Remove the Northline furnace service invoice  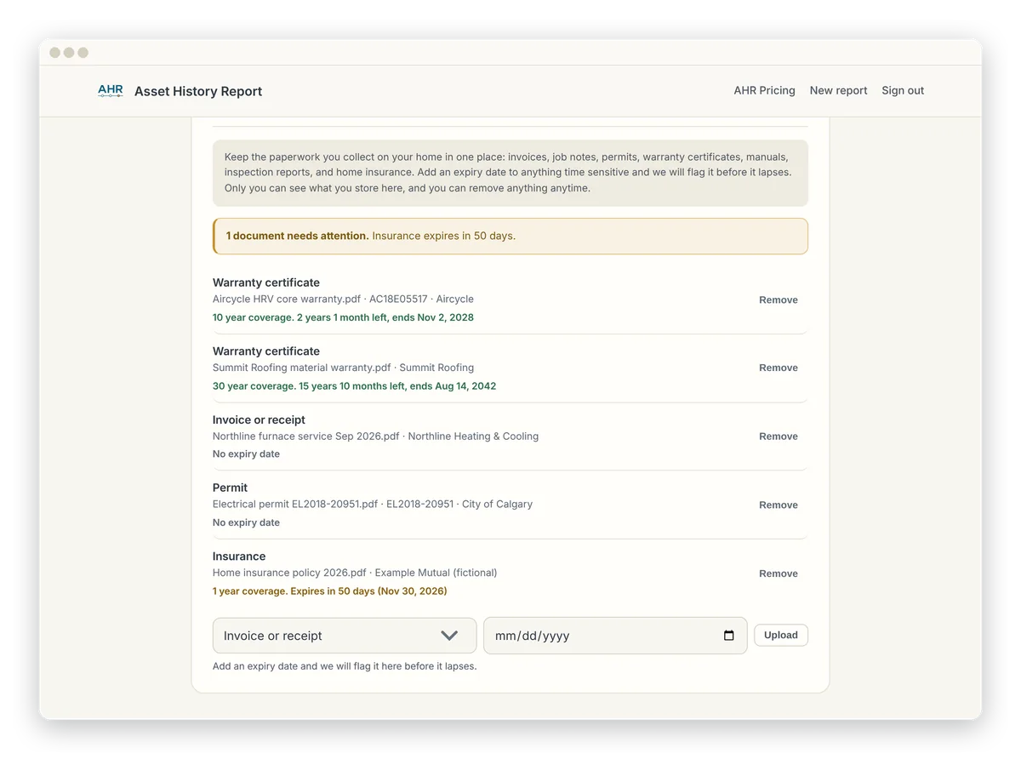coord(778,436)
